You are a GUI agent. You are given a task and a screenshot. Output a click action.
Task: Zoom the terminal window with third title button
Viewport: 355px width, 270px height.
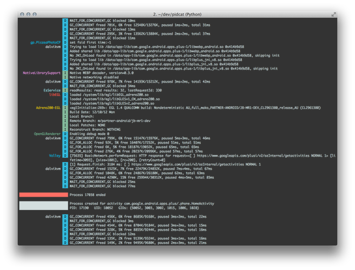pos(35,14)
